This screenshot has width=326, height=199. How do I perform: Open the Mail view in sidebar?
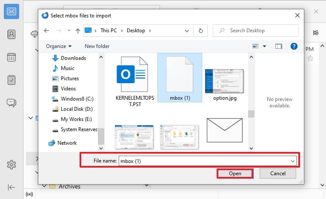point(11,11)
